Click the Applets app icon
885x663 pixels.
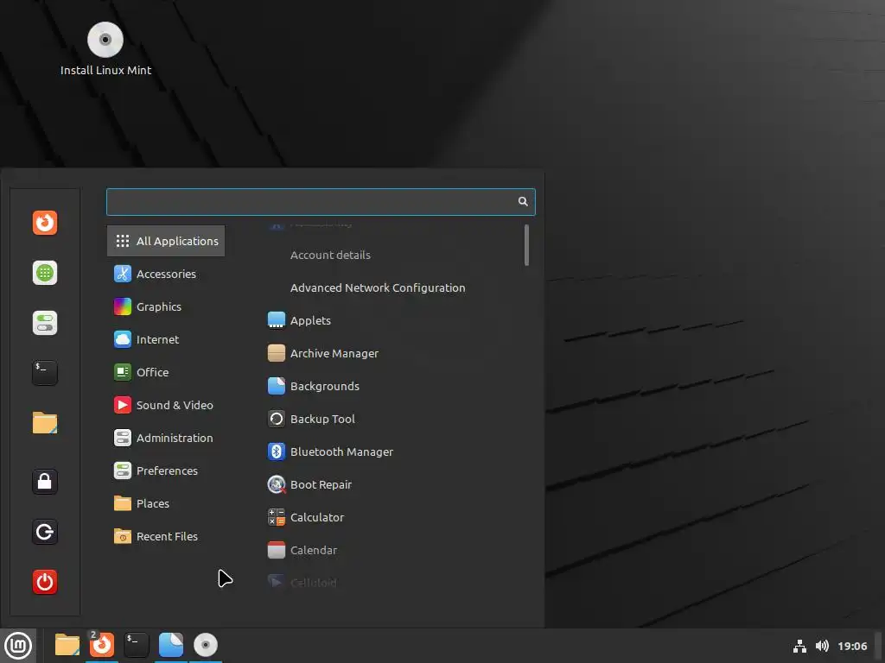click(276, 320)
